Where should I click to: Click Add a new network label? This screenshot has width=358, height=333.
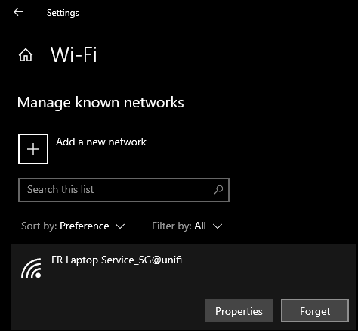click(101, 142)
